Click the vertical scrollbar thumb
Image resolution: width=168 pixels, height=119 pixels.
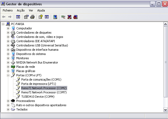[165, 62]
